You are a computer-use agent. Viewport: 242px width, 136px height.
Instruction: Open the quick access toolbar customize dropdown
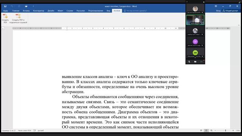click(33, 6)
